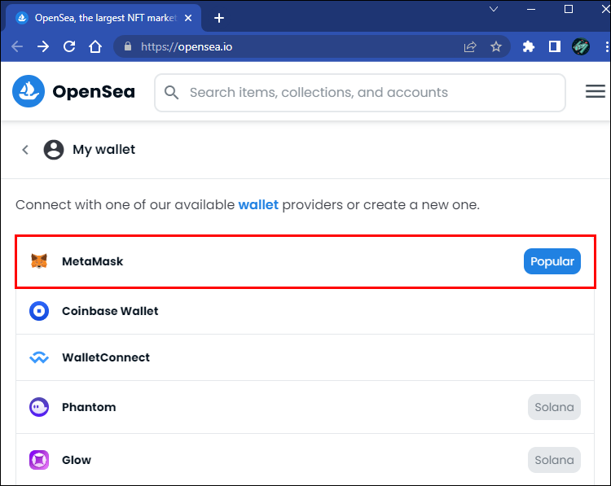Open a new browser tab
Screen dimensions: 611x486
[219, 18]
